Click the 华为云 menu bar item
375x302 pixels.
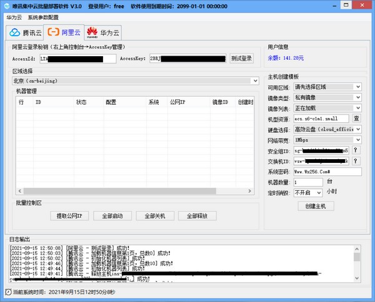14,17
